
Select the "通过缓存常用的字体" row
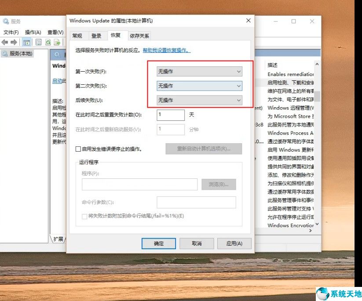(290, 141)
